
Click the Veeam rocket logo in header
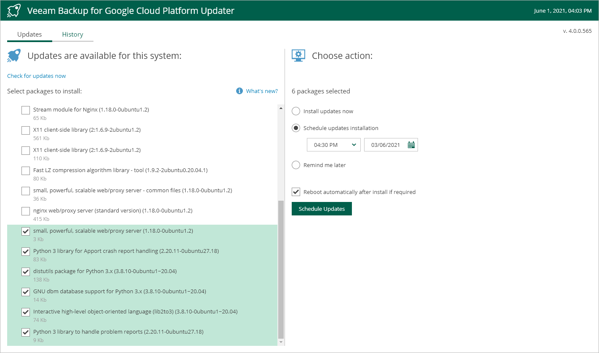point(14,11)
